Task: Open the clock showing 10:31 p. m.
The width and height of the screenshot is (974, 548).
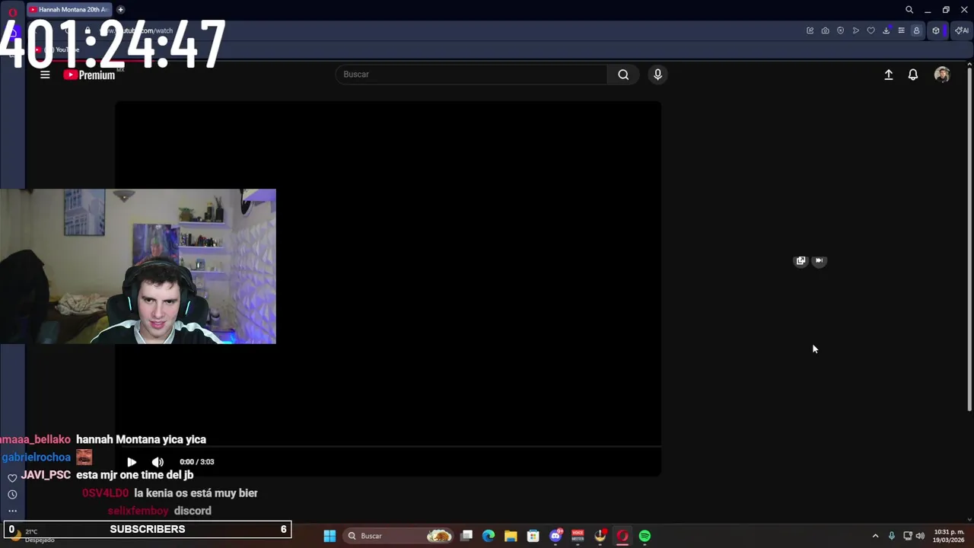Action: coord(949,536)
